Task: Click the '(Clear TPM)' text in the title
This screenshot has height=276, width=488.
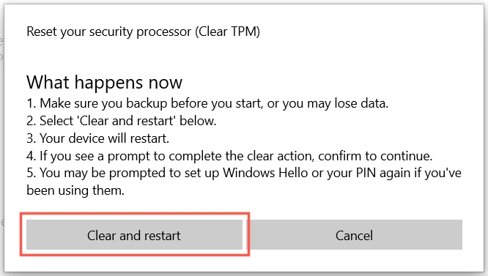Action: point(227,31)
